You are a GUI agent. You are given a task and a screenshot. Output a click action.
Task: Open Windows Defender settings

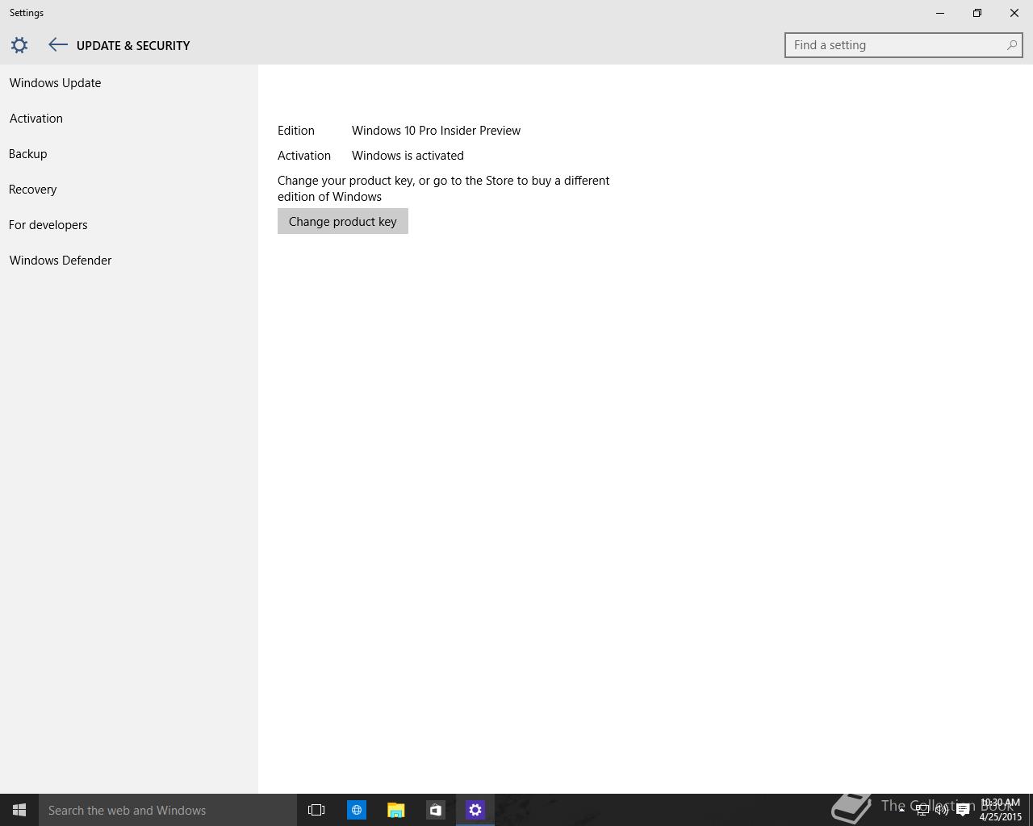click(61, 261)
